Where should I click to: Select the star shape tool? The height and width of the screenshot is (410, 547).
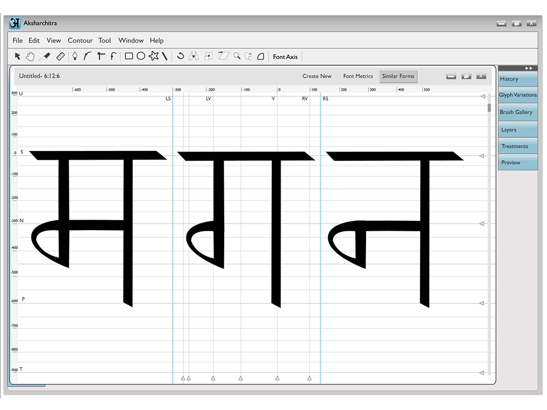tap(154, 56)
